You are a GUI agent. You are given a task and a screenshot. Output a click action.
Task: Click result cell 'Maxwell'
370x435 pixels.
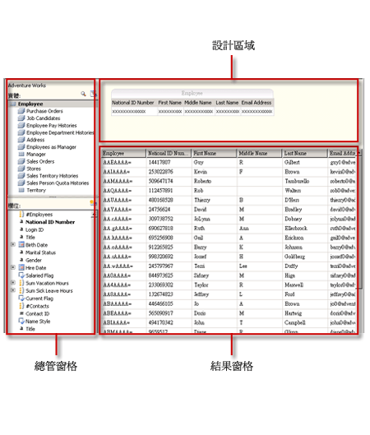click(x=294, y=285)
